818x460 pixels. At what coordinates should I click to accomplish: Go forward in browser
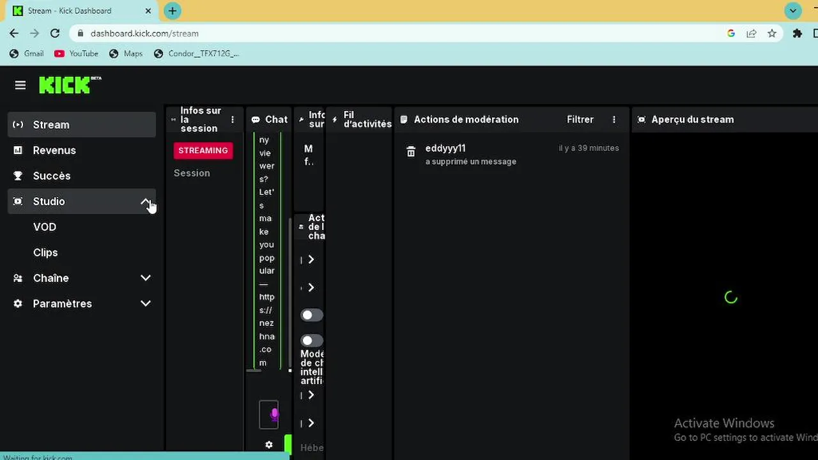click(35, 33)
